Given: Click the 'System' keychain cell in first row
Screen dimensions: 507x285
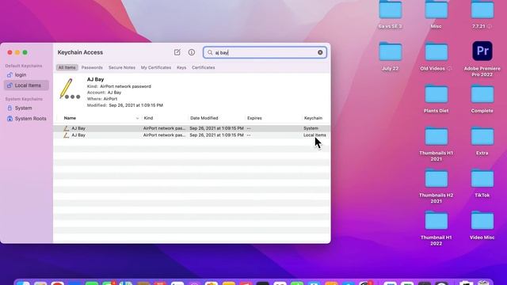Looking at the screenshot, I should 311,128.
